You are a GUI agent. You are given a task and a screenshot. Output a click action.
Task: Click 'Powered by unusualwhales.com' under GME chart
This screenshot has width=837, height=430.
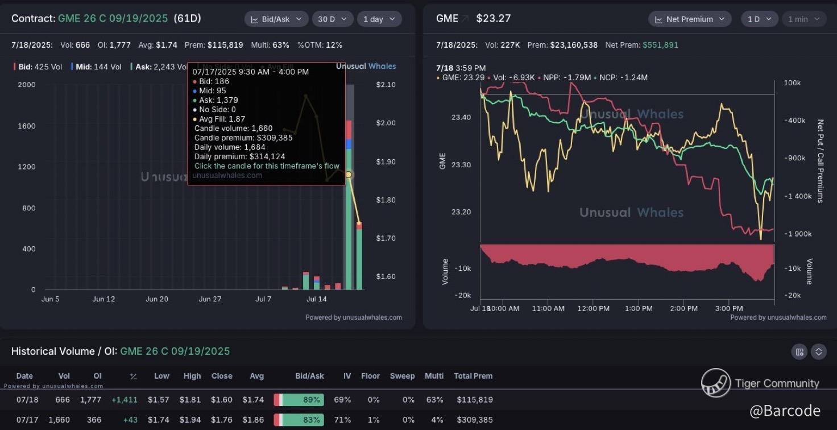(x=778, y=317)
